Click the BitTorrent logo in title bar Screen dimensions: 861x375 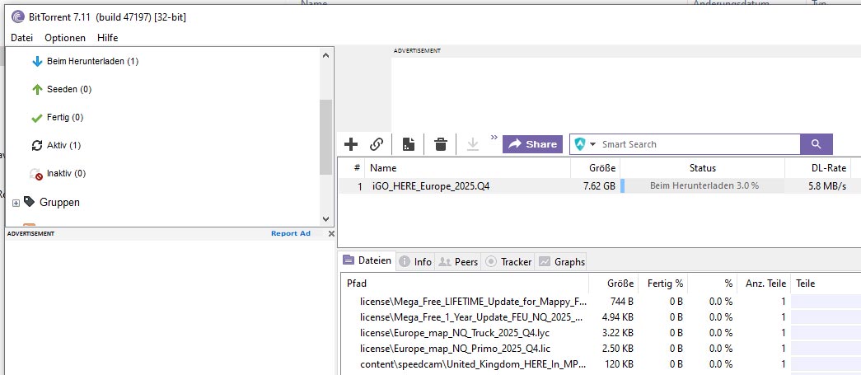click(17, 17)
